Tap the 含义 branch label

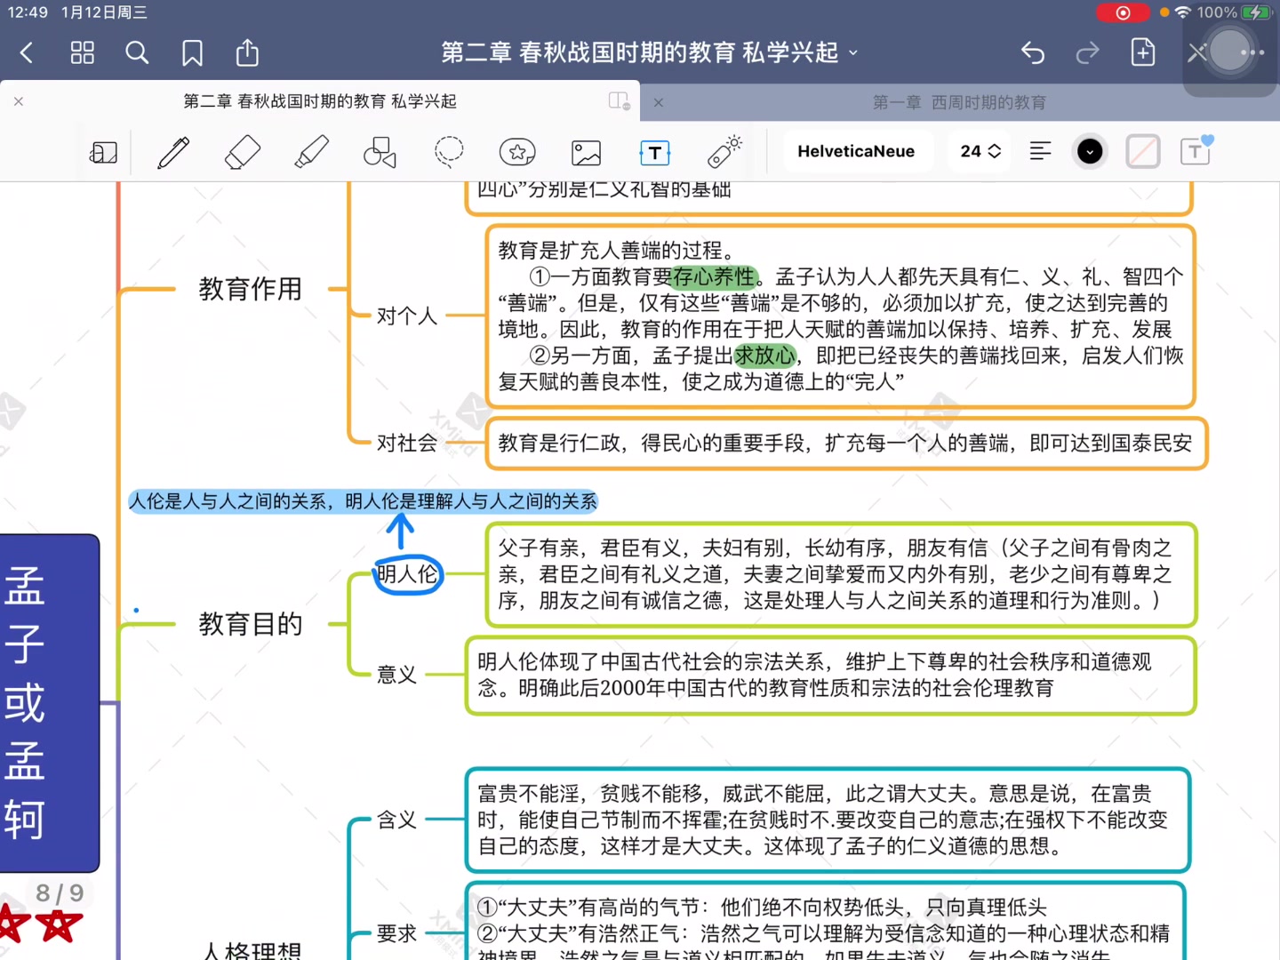coord(396,820)
